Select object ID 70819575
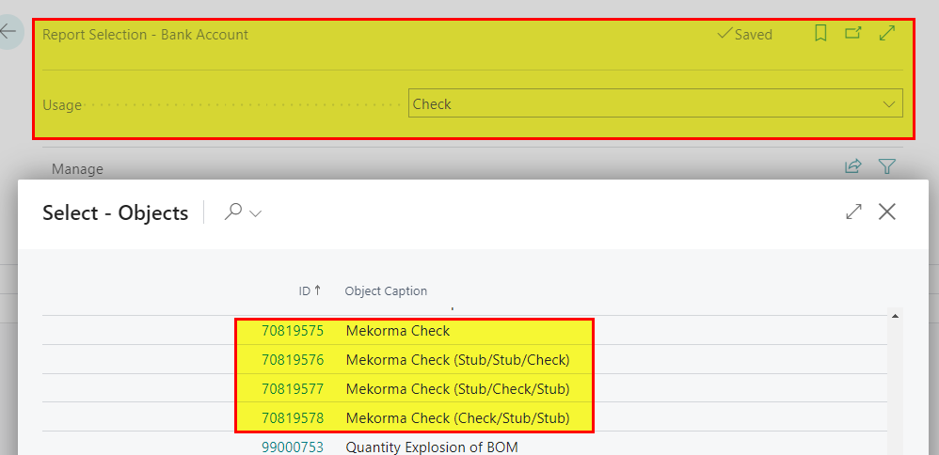This screenshot has height=455, width=939. tap(293, 331)
